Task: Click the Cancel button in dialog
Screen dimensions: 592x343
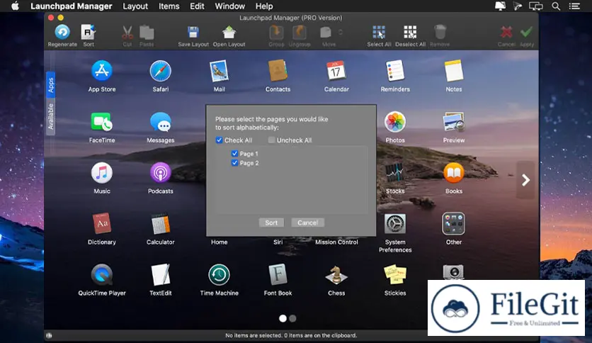Action: point(307,223)
